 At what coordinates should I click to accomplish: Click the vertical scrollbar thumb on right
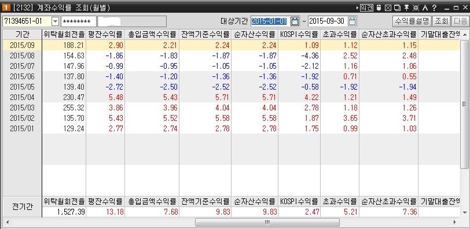coord(465,104)
